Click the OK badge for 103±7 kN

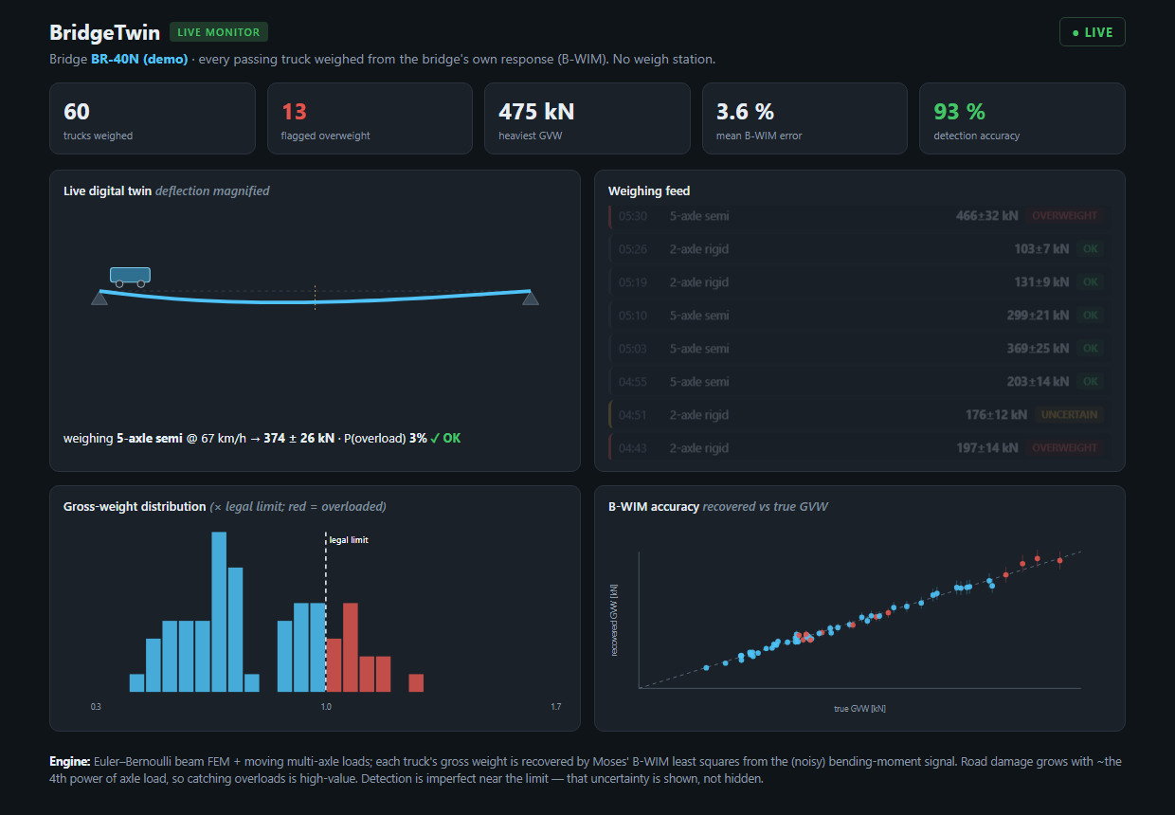tap(1091, 249)
